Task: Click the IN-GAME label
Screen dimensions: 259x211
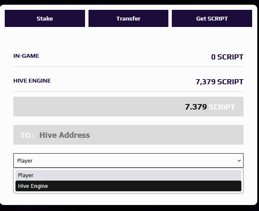Action: pyautogui.click(x=26, y=56)
